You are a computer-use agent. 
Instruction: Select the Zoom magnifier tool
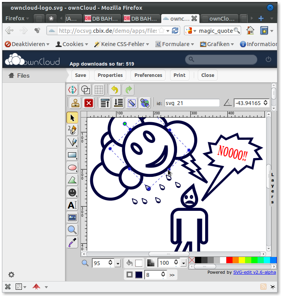click(x=72, y=230)
